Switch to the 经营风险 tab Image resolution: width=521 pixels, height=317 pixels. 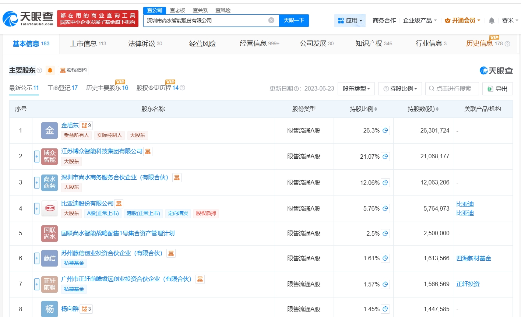[203, 44]
